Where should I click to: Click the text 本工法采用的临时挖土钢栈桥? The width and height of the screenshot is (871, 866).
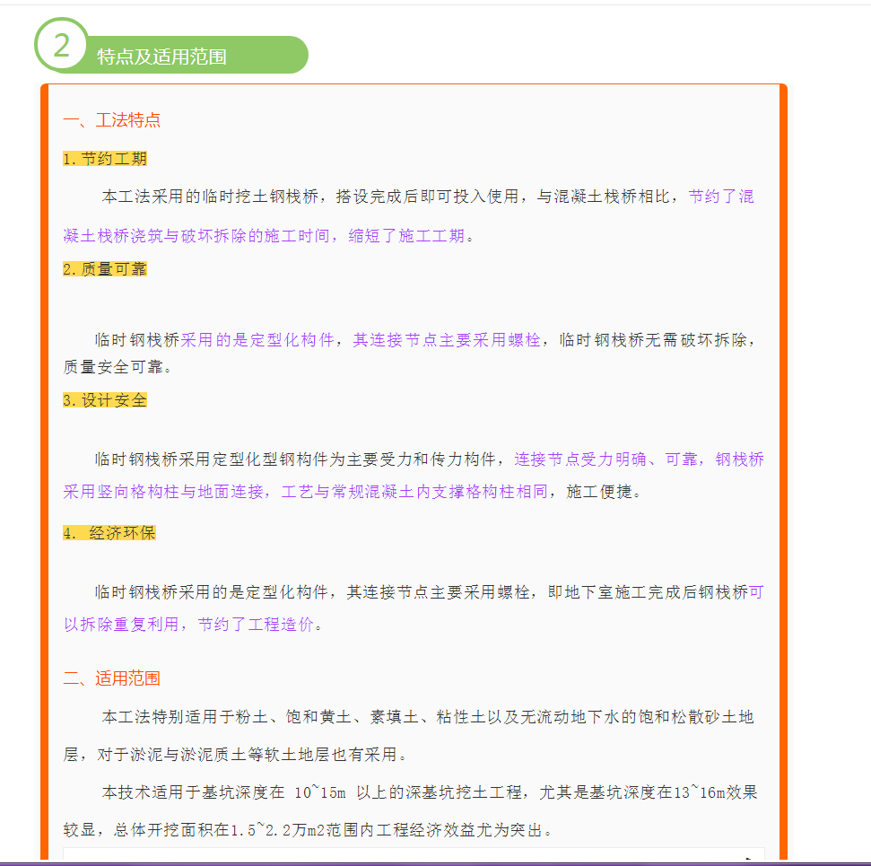click(210, 197)
